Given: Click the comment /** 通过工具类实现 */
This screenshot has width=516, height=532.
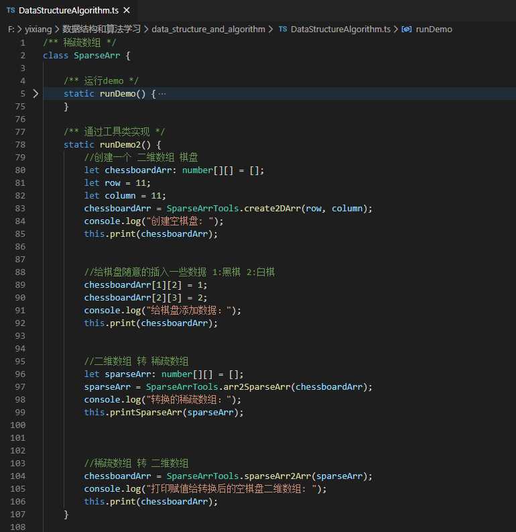Looking at the screenshot, I should 115,132.
